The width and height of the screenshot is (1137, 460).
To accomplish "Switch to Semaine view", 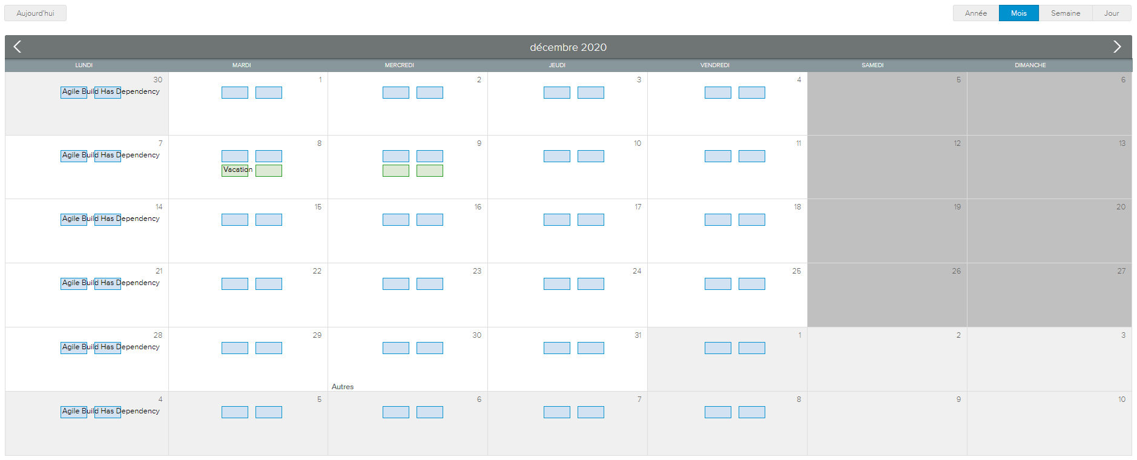I will click(1065, 13).
